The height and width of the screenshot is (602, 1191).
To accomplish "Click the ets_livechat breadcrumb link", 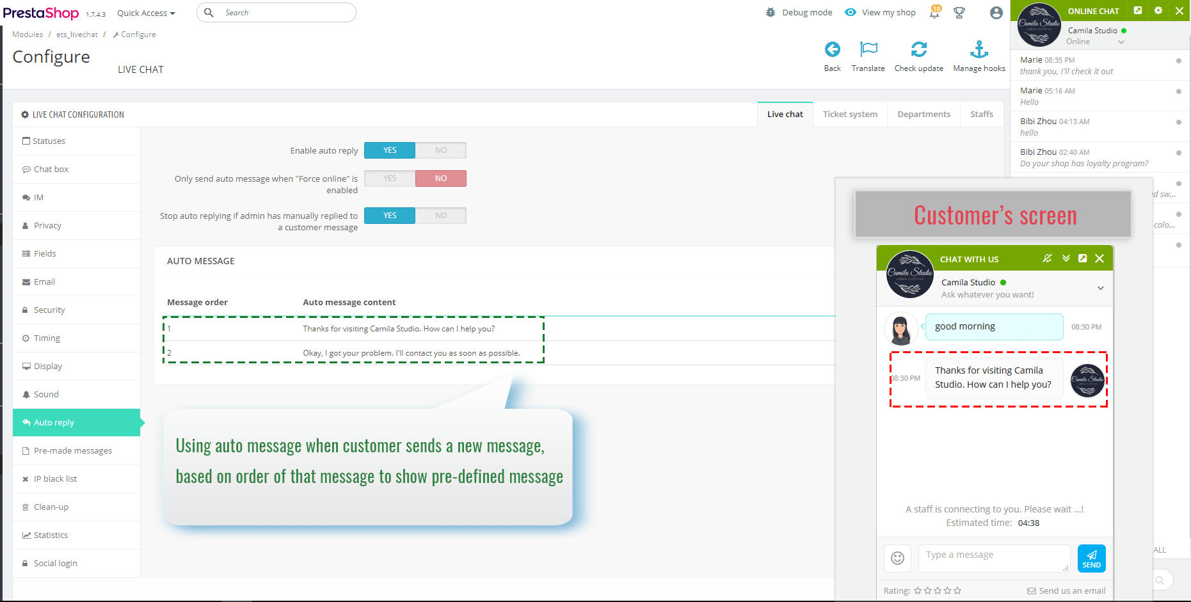I will tap(77, 35).
